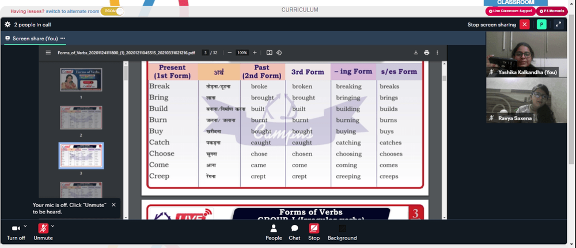Open Screen share tab more options
Viewport: 576px width, 248px height.
[x=63, y=38]
